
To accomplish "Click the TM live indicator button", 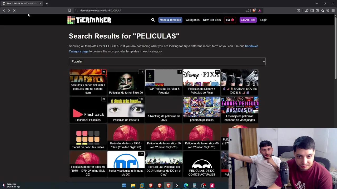I will pos(230,20).
